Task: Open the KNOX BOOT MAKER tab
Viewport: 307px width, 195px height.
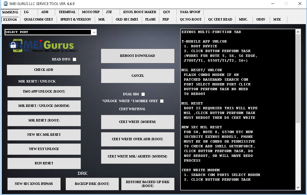Action: tap(140, 12)
